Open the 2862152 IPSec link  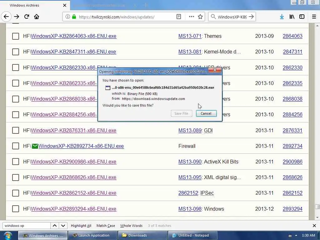[x=188, y=193]
